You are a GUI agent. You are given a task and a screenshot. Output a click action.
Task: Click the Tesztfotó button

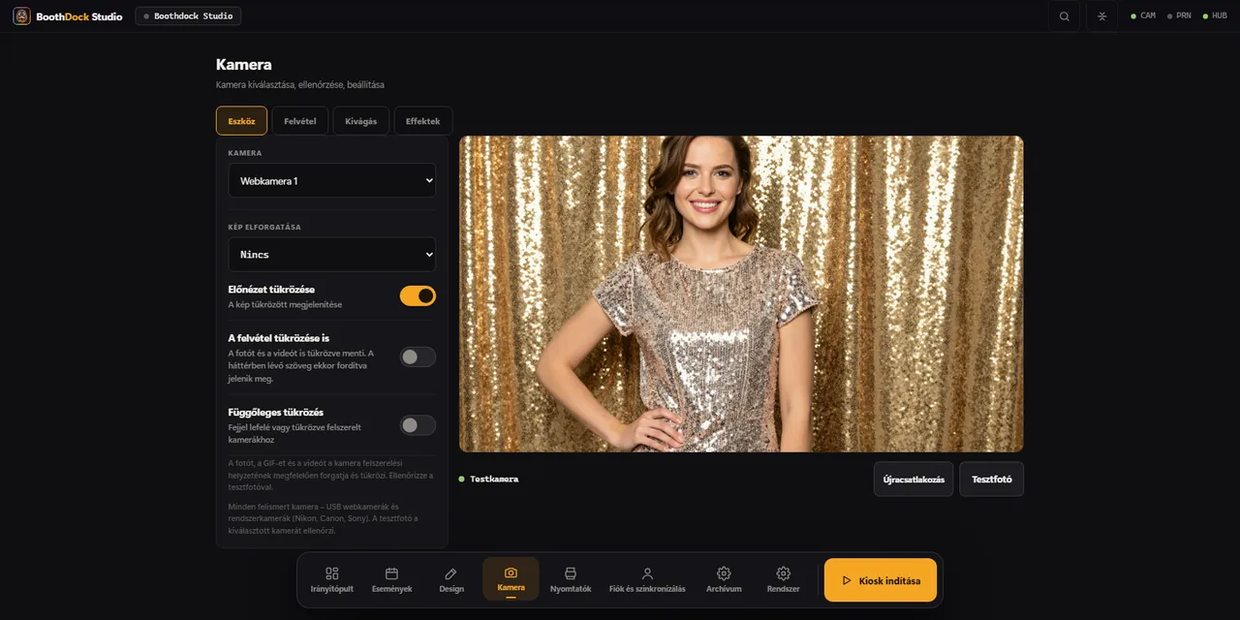(992, 480)
